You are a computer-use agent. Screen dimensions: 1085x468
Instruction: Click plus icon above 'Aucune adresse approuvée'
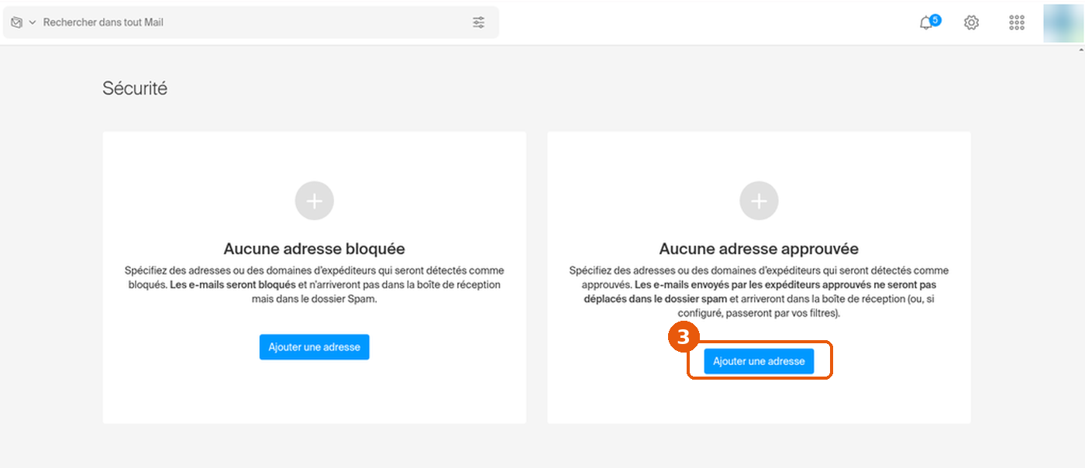pos(759,201)
